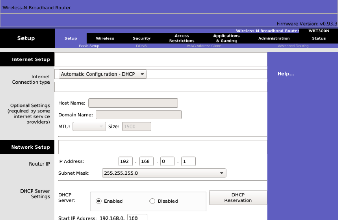Click the DHCP Server Settings label
This screenshot has height=220, width=338.
[x=35, y=194]
